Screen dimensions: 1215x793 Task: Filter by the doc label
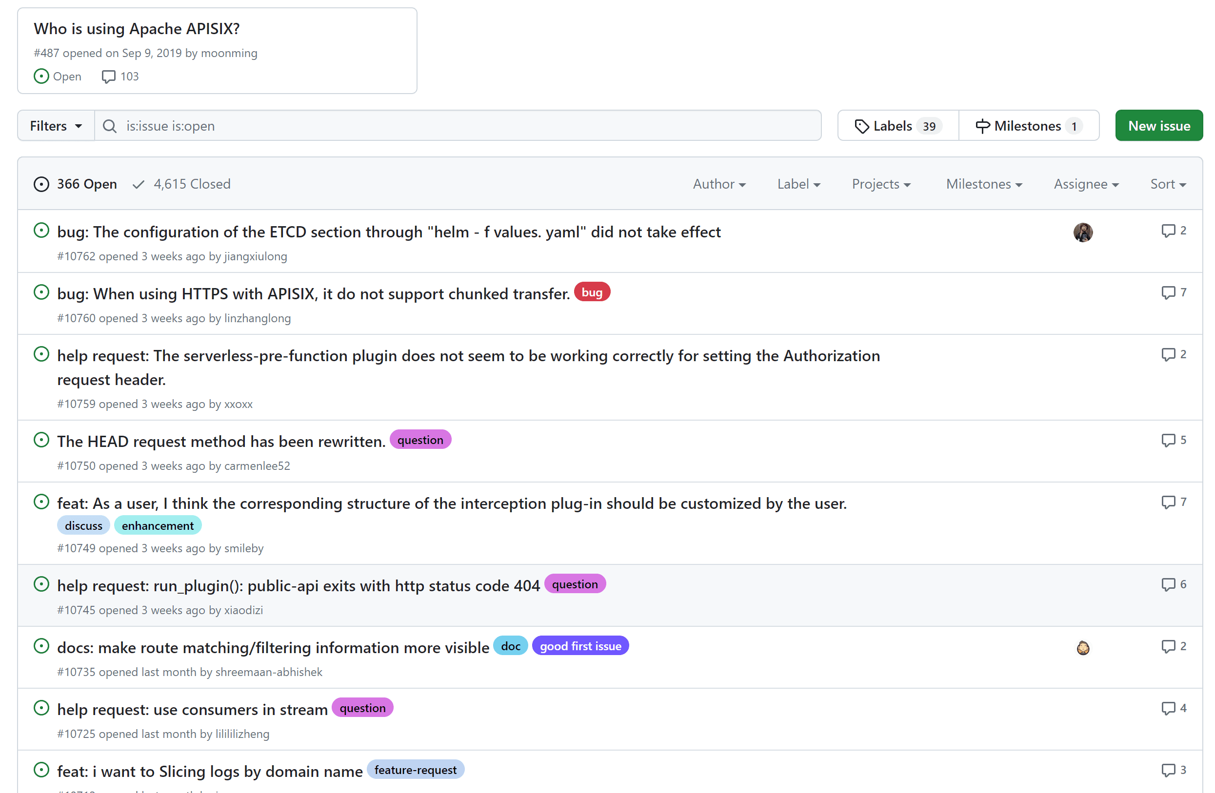tap(511, 646)
